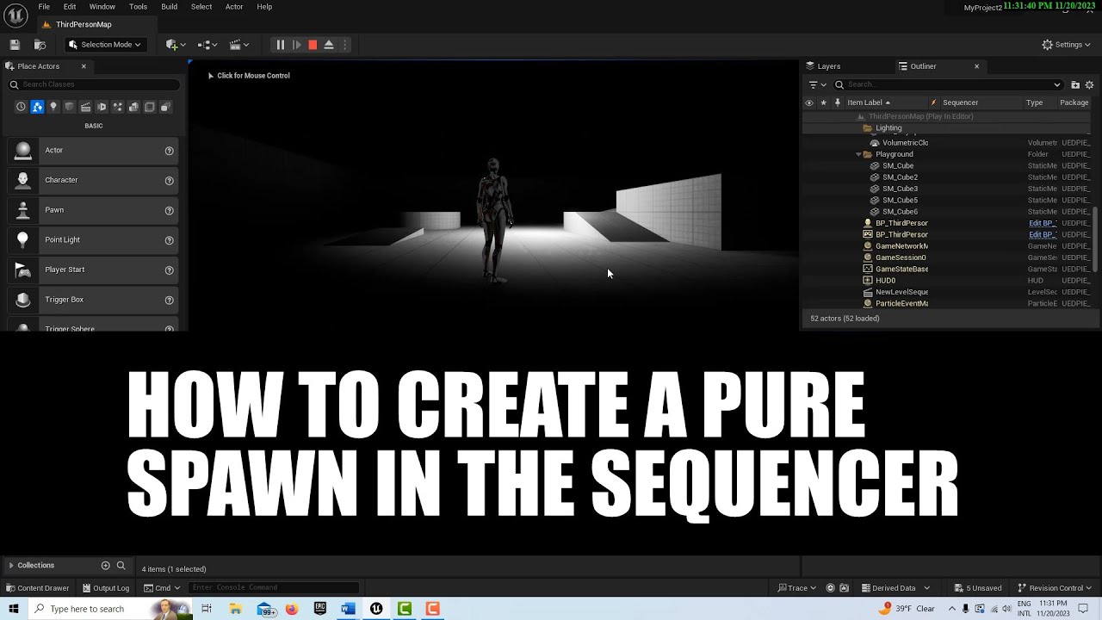Select the Lights category bulb icon

(x=53, y=107)
